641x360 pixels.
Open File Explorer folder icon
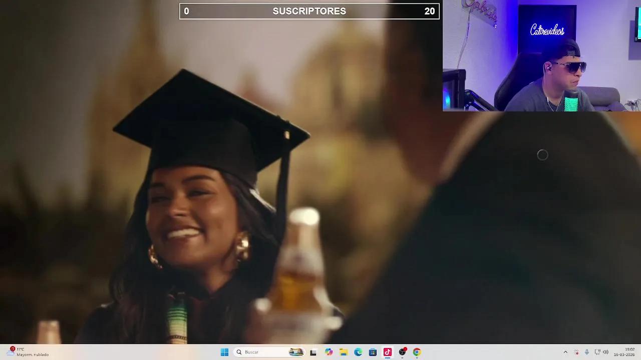point(344,352)
